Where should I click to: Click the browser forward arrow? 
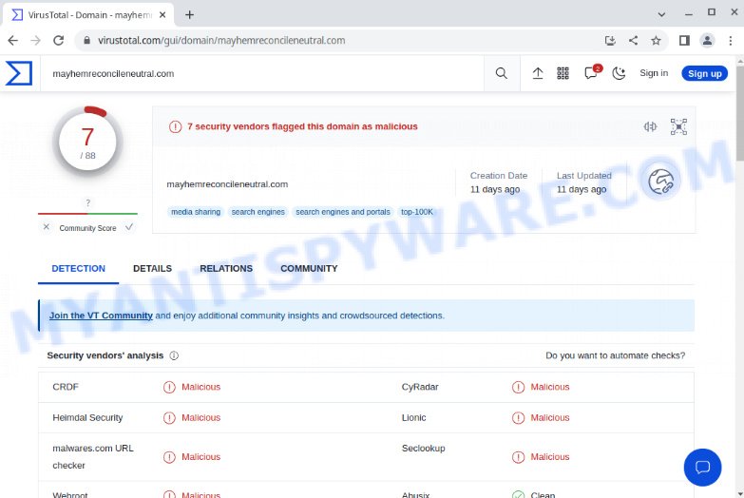[35, 40]
